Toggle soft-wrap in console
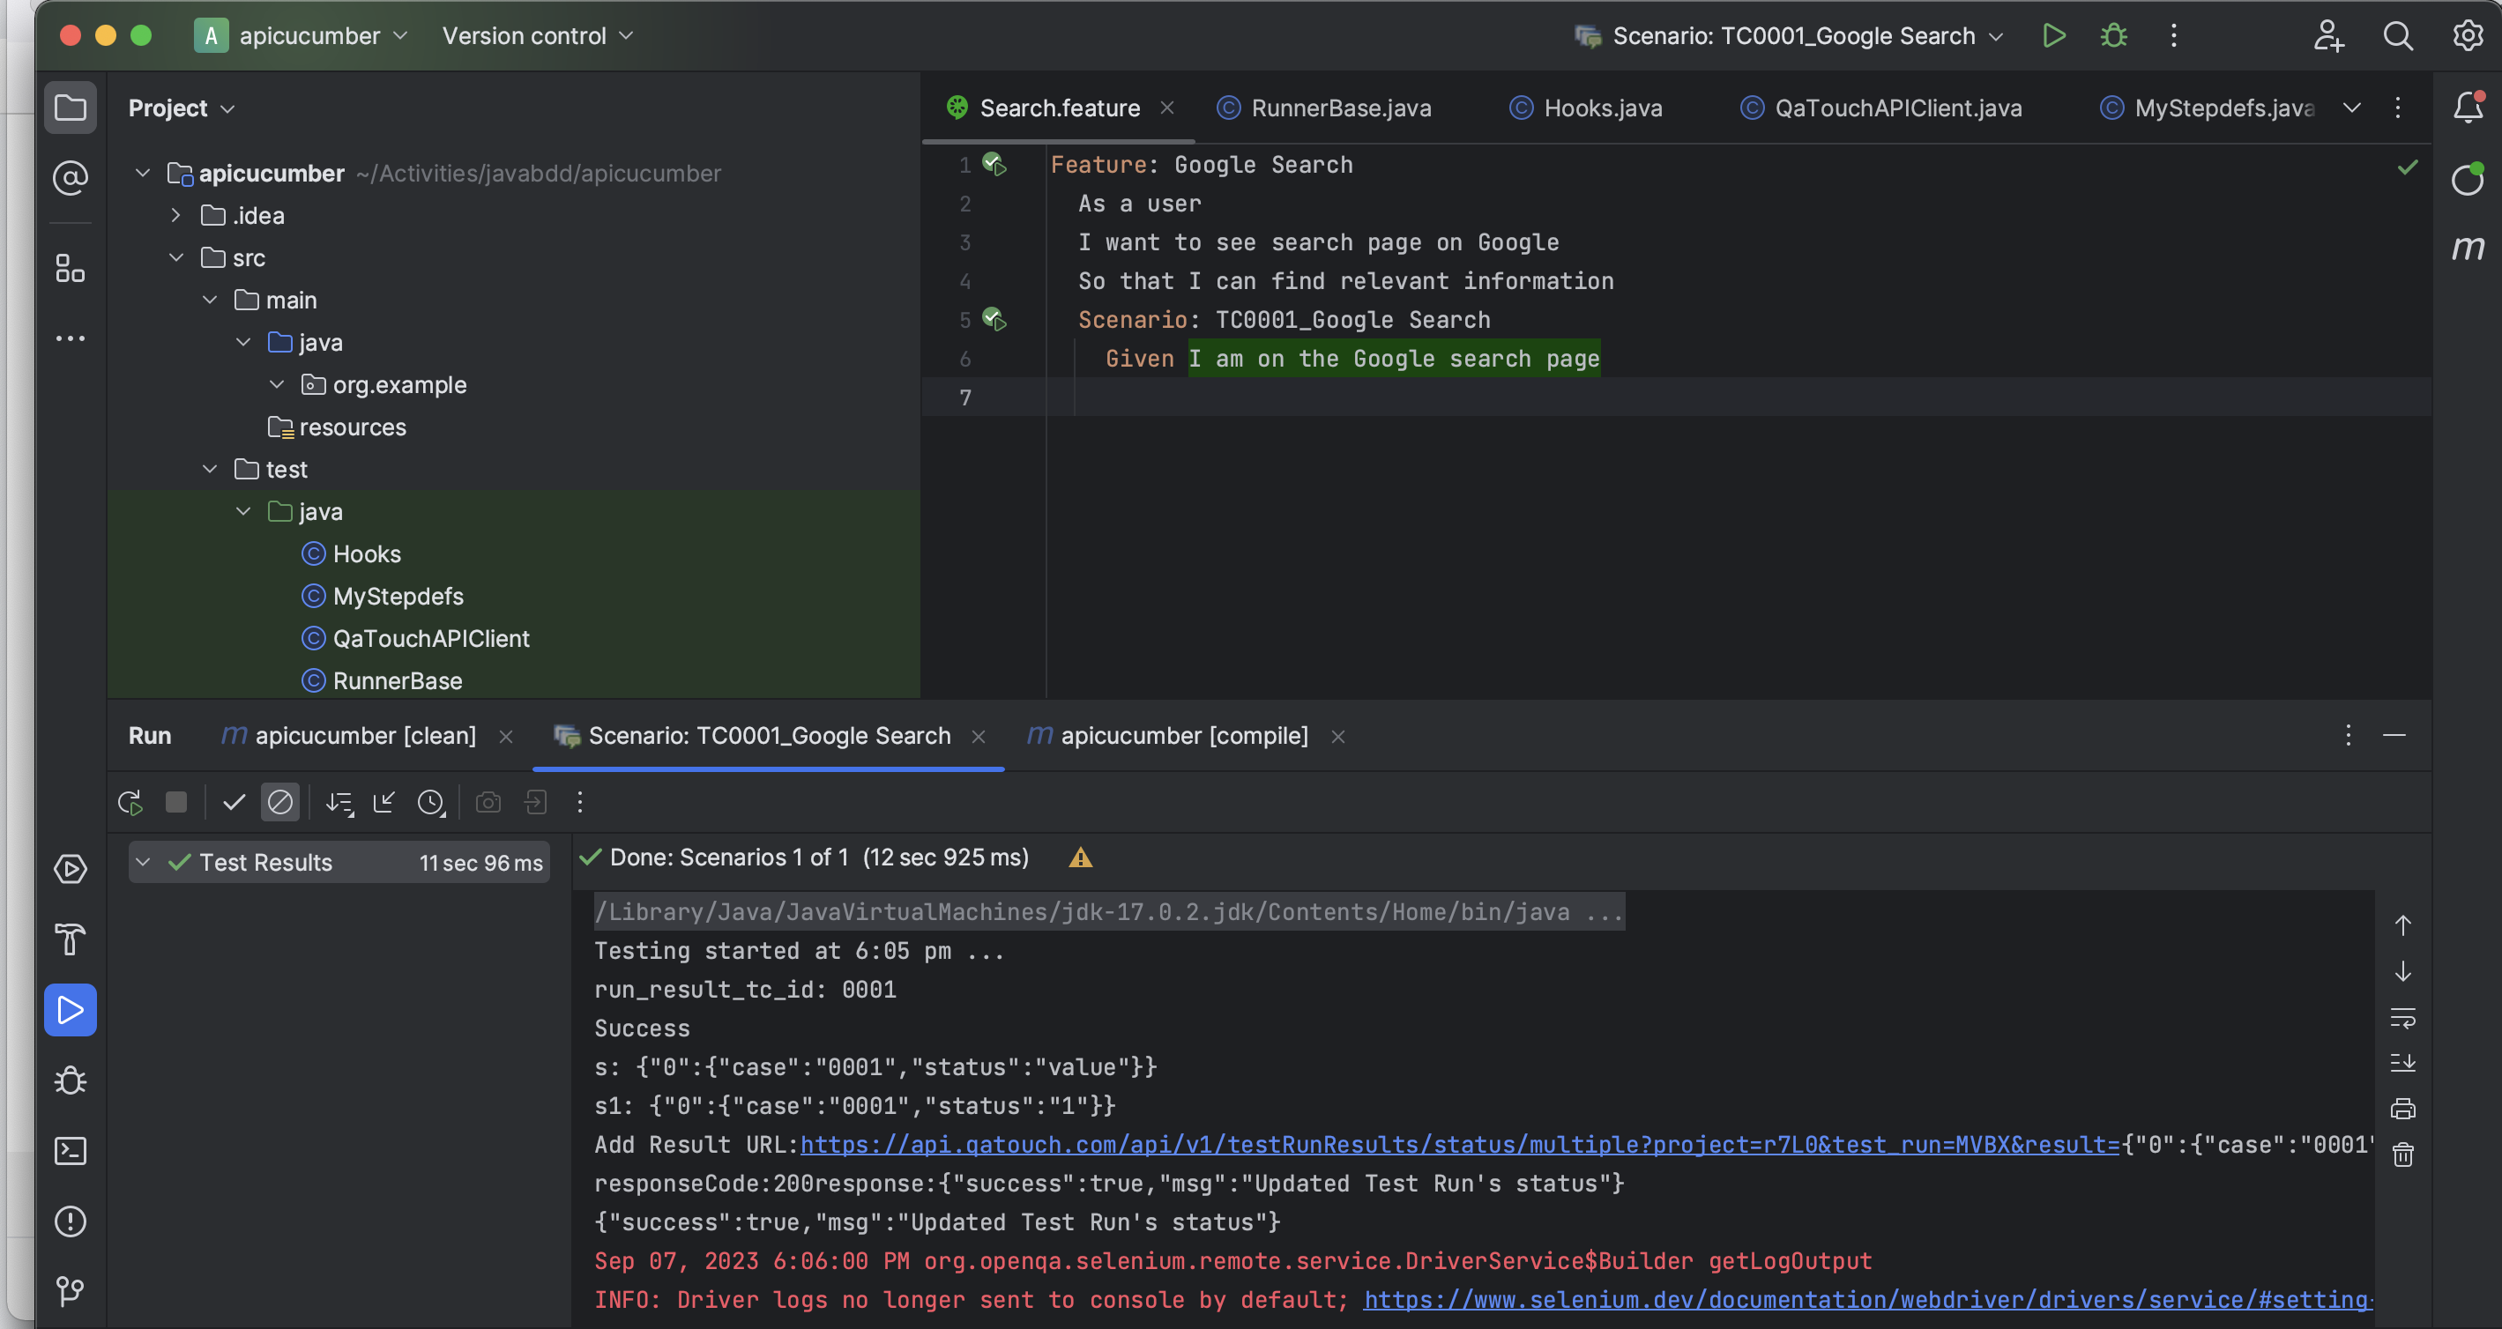The image size is (2502, 1329). click(x=2403, y=1017)
